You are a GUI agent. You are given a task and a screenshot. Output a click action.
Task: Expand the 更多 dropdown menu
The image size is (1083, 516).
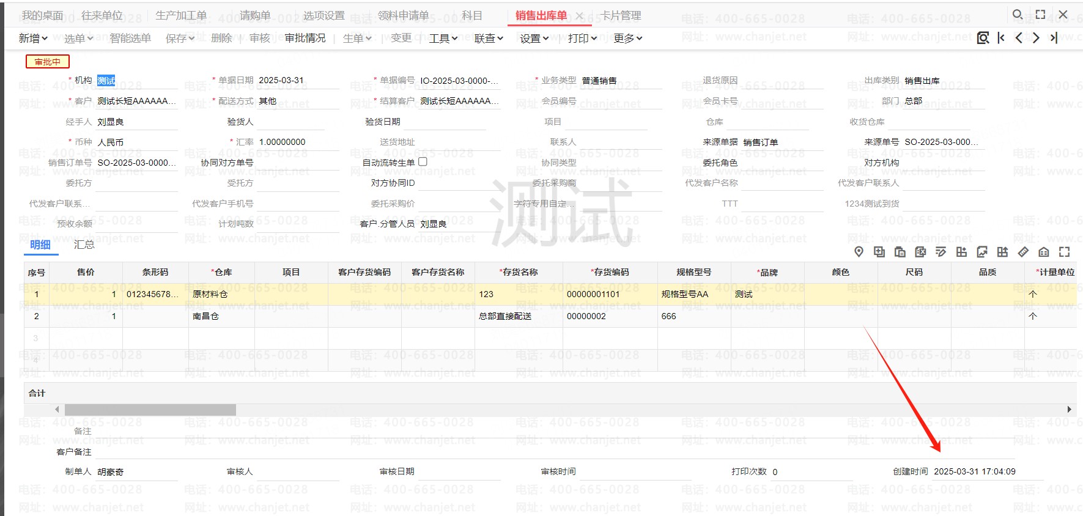[x=628, y=39]
